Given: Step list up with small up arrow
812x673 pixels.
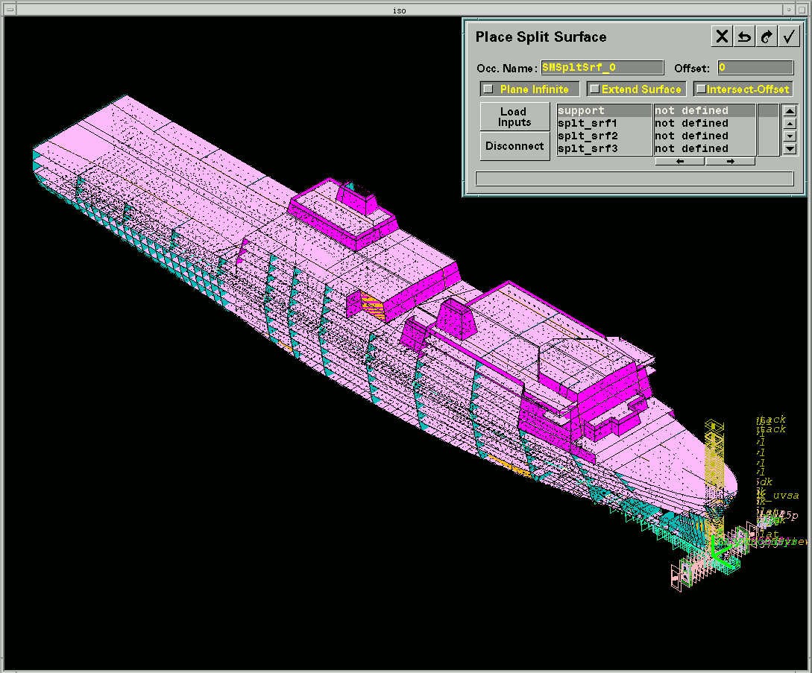Looking at the screenshot, I should 789,124.
